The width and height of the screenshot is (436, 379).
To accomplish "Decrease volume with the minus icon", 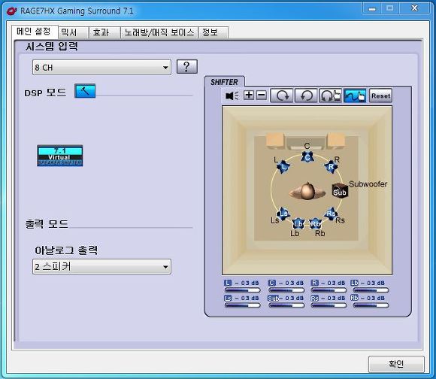I will [262, 96].
